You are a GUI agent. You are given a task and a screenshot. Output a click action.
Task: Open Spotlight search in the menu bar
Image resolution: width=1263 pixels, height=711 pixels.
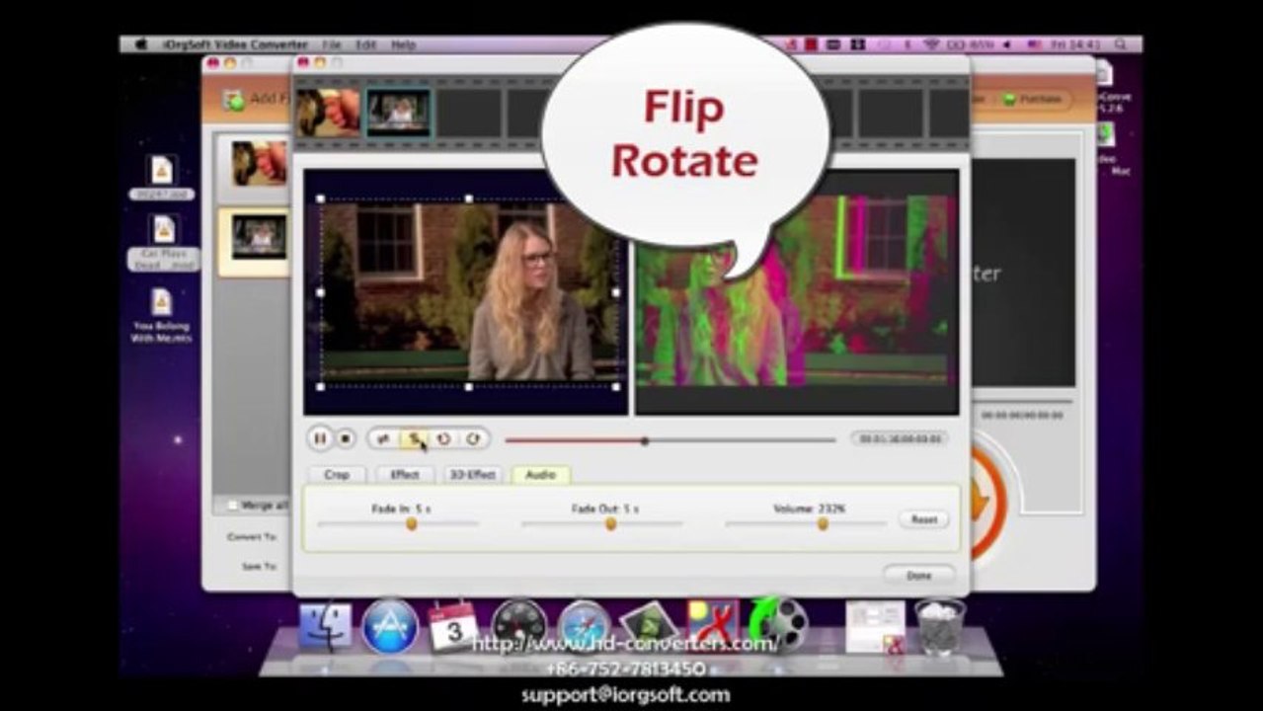[x=1120, y=44]
